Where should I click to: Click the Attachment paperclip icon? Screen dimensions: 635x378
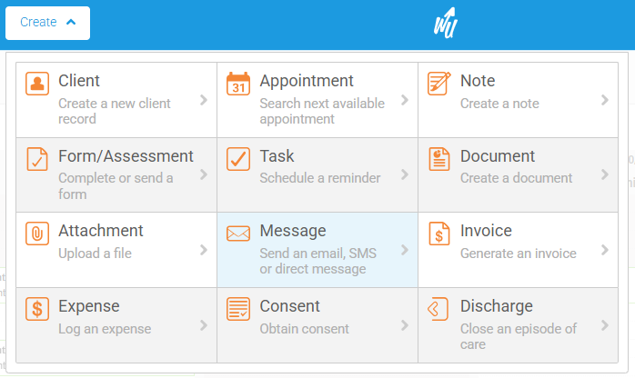coord(37,234)
